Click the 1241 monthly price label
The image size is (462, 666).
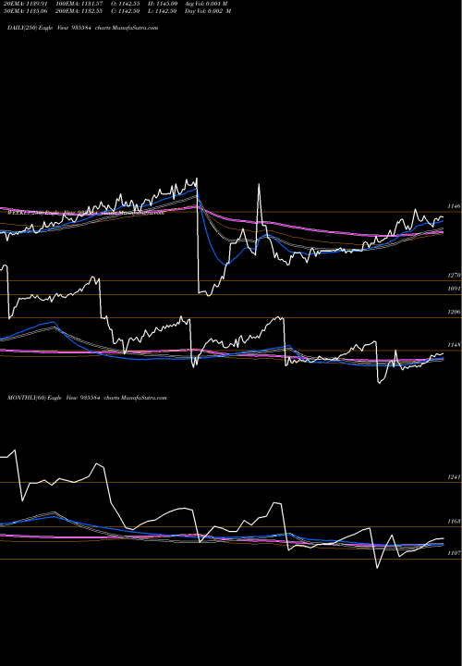455,477
